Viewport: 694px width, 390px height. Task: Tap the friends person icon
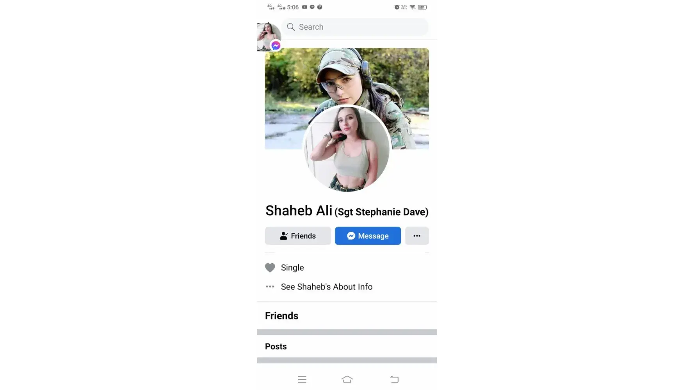(x=284, y=236)
